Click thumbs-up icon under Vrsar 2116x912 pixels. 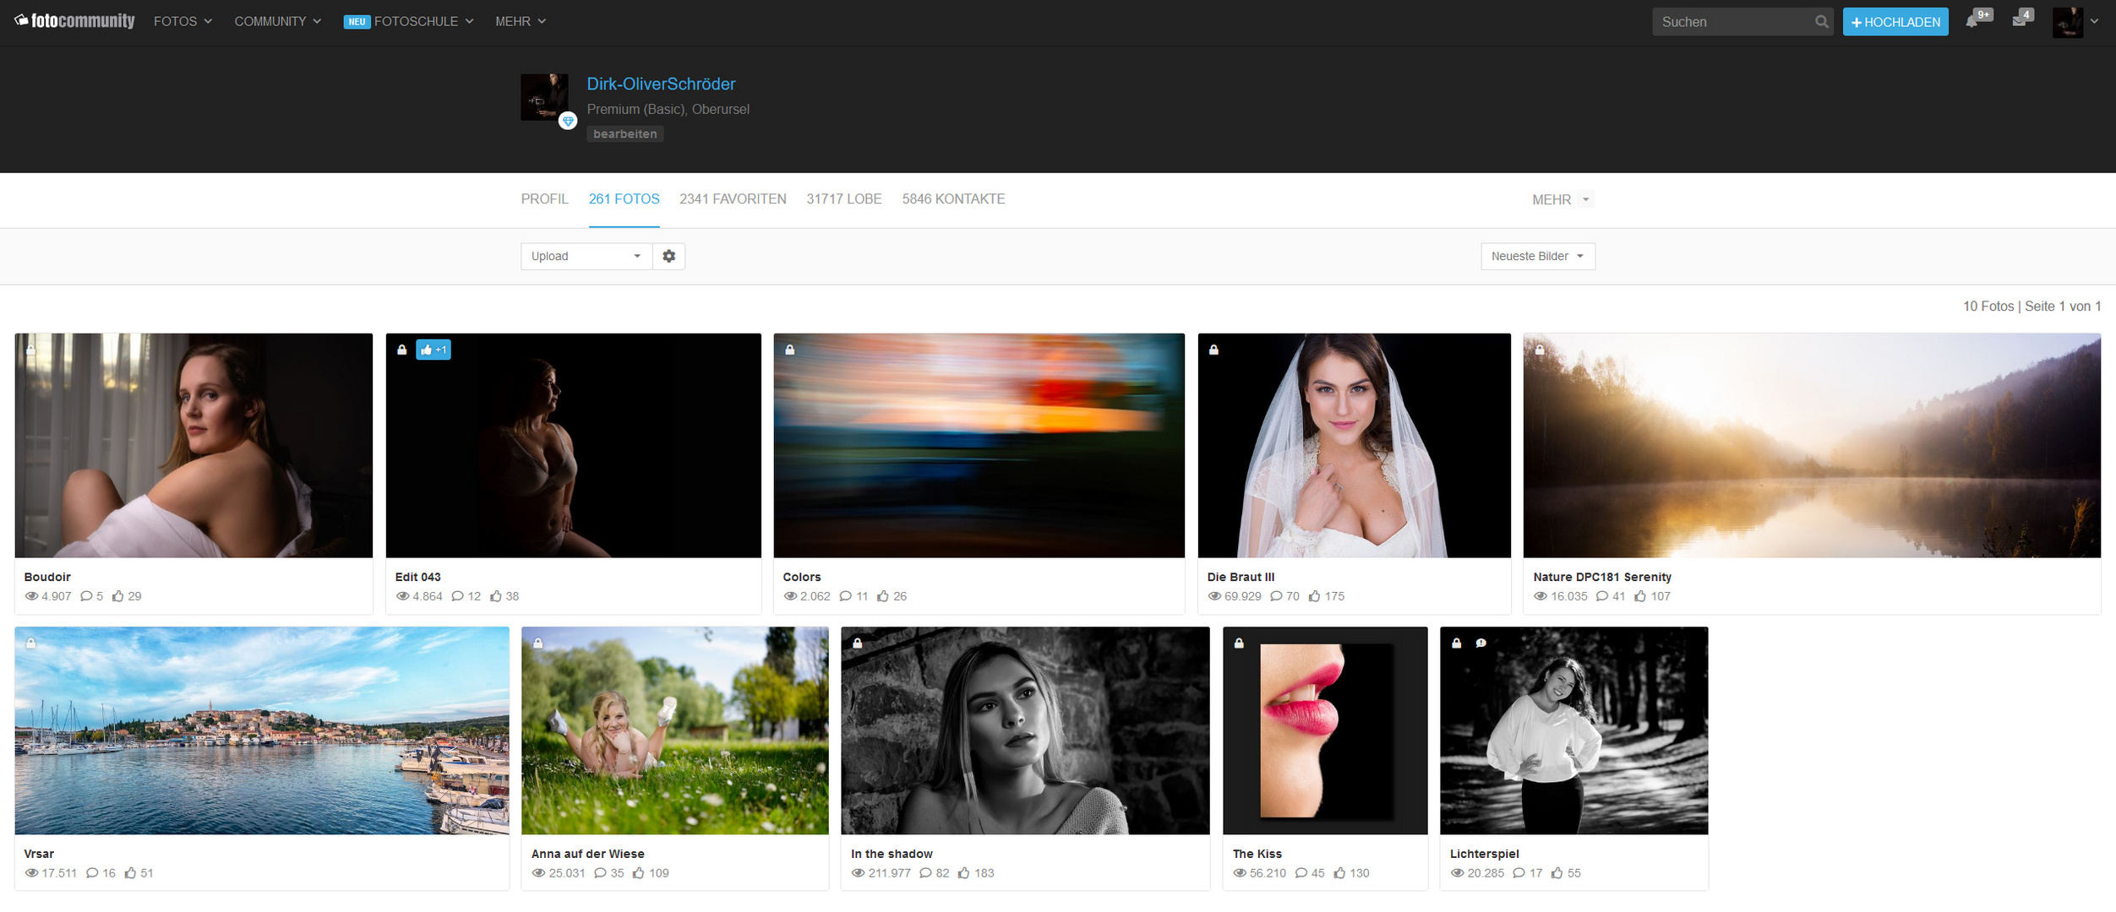click(130, 873)
